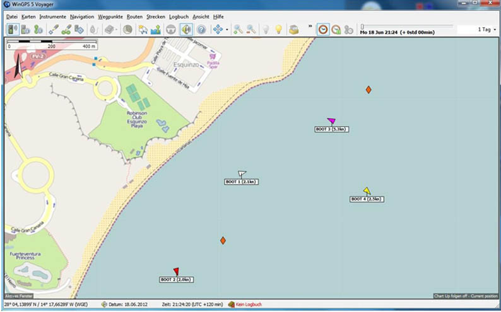Expand the pan arrows tool dropdown arrow

coord(227,30)
